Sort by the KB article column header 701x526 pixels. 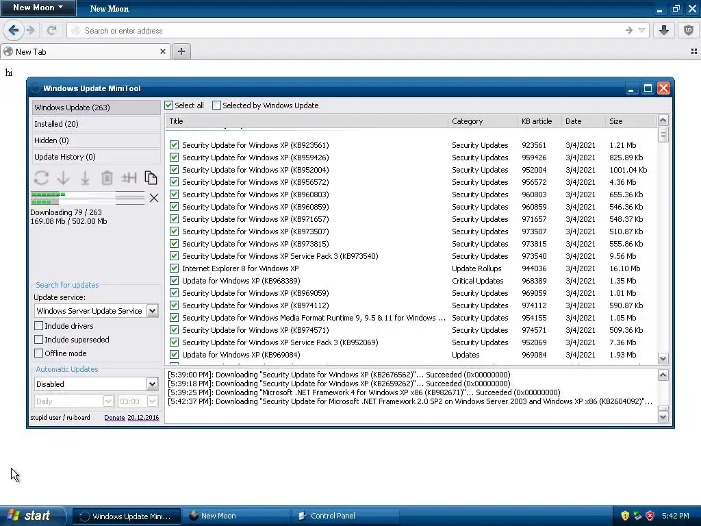(539, 121)
